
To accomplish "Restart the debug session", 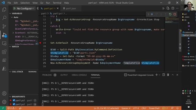I will (x=170, y=14).
